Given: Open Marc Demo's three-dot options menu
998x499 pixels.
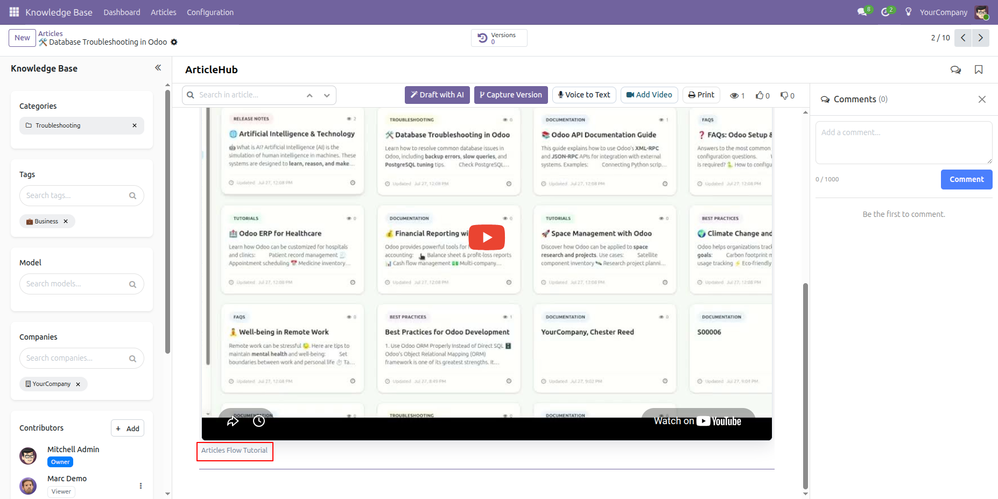Looking at the screenshot, I should point(140,486).
